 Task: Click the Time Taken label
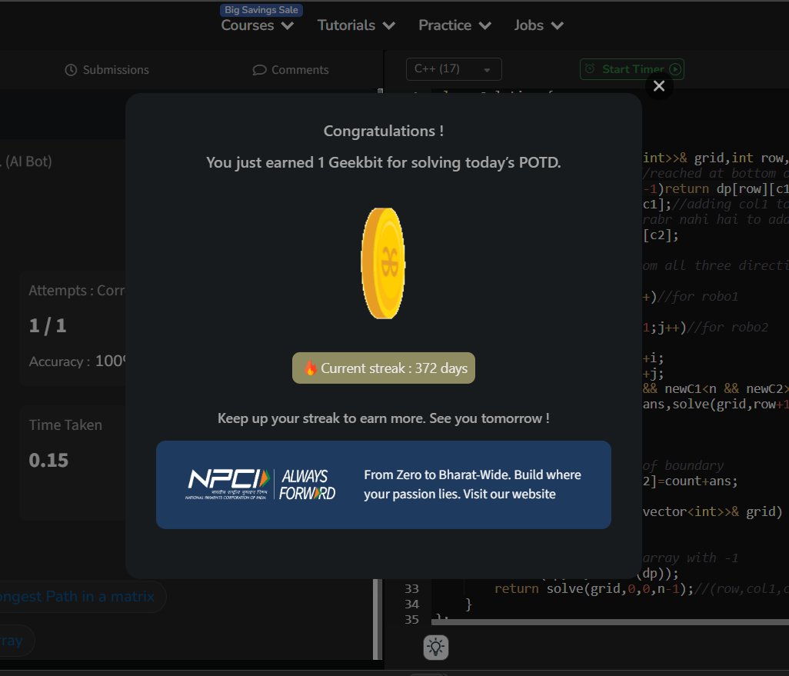[65, 425]
